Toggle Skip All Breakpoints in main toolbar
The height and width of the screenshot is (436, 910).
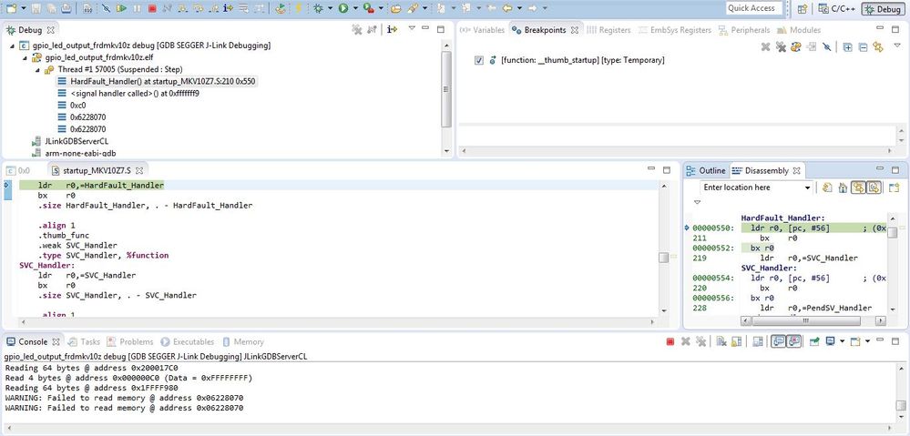[107, 8]
